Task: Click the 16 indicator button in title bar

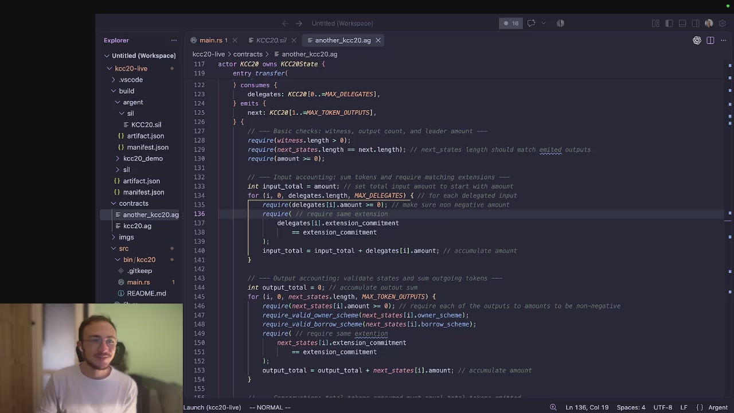Action: [511, 24]
